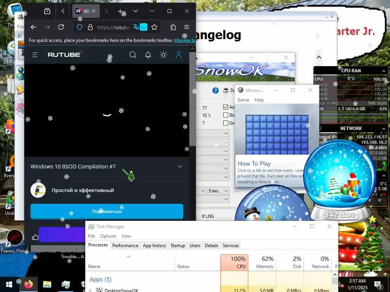
Task: Show site security lock info
Action: coord(90,27)
